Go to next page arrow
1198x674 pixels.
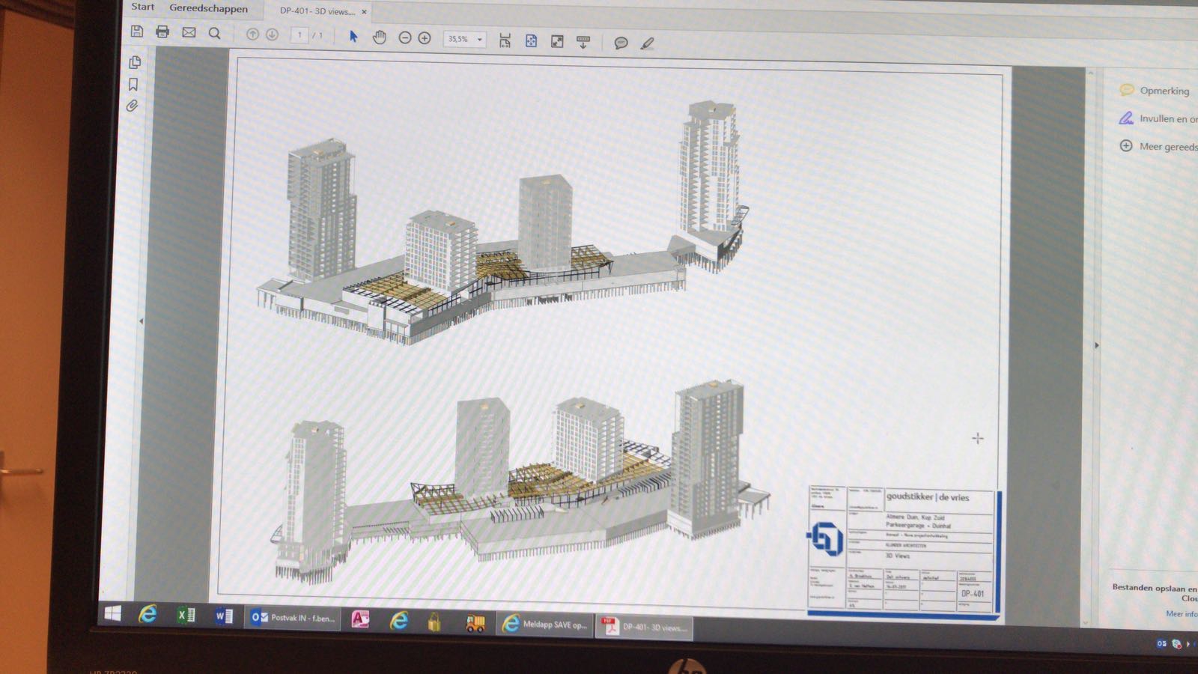pyautogui.click(x=272, y=34)
